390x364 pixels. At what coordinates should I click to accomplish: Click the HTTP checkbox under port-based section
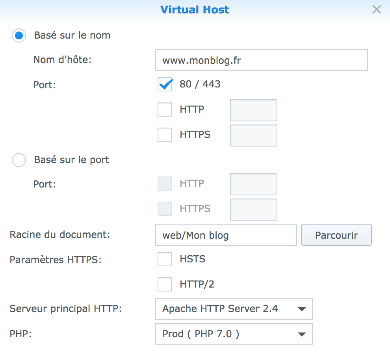tap(165, 184)
